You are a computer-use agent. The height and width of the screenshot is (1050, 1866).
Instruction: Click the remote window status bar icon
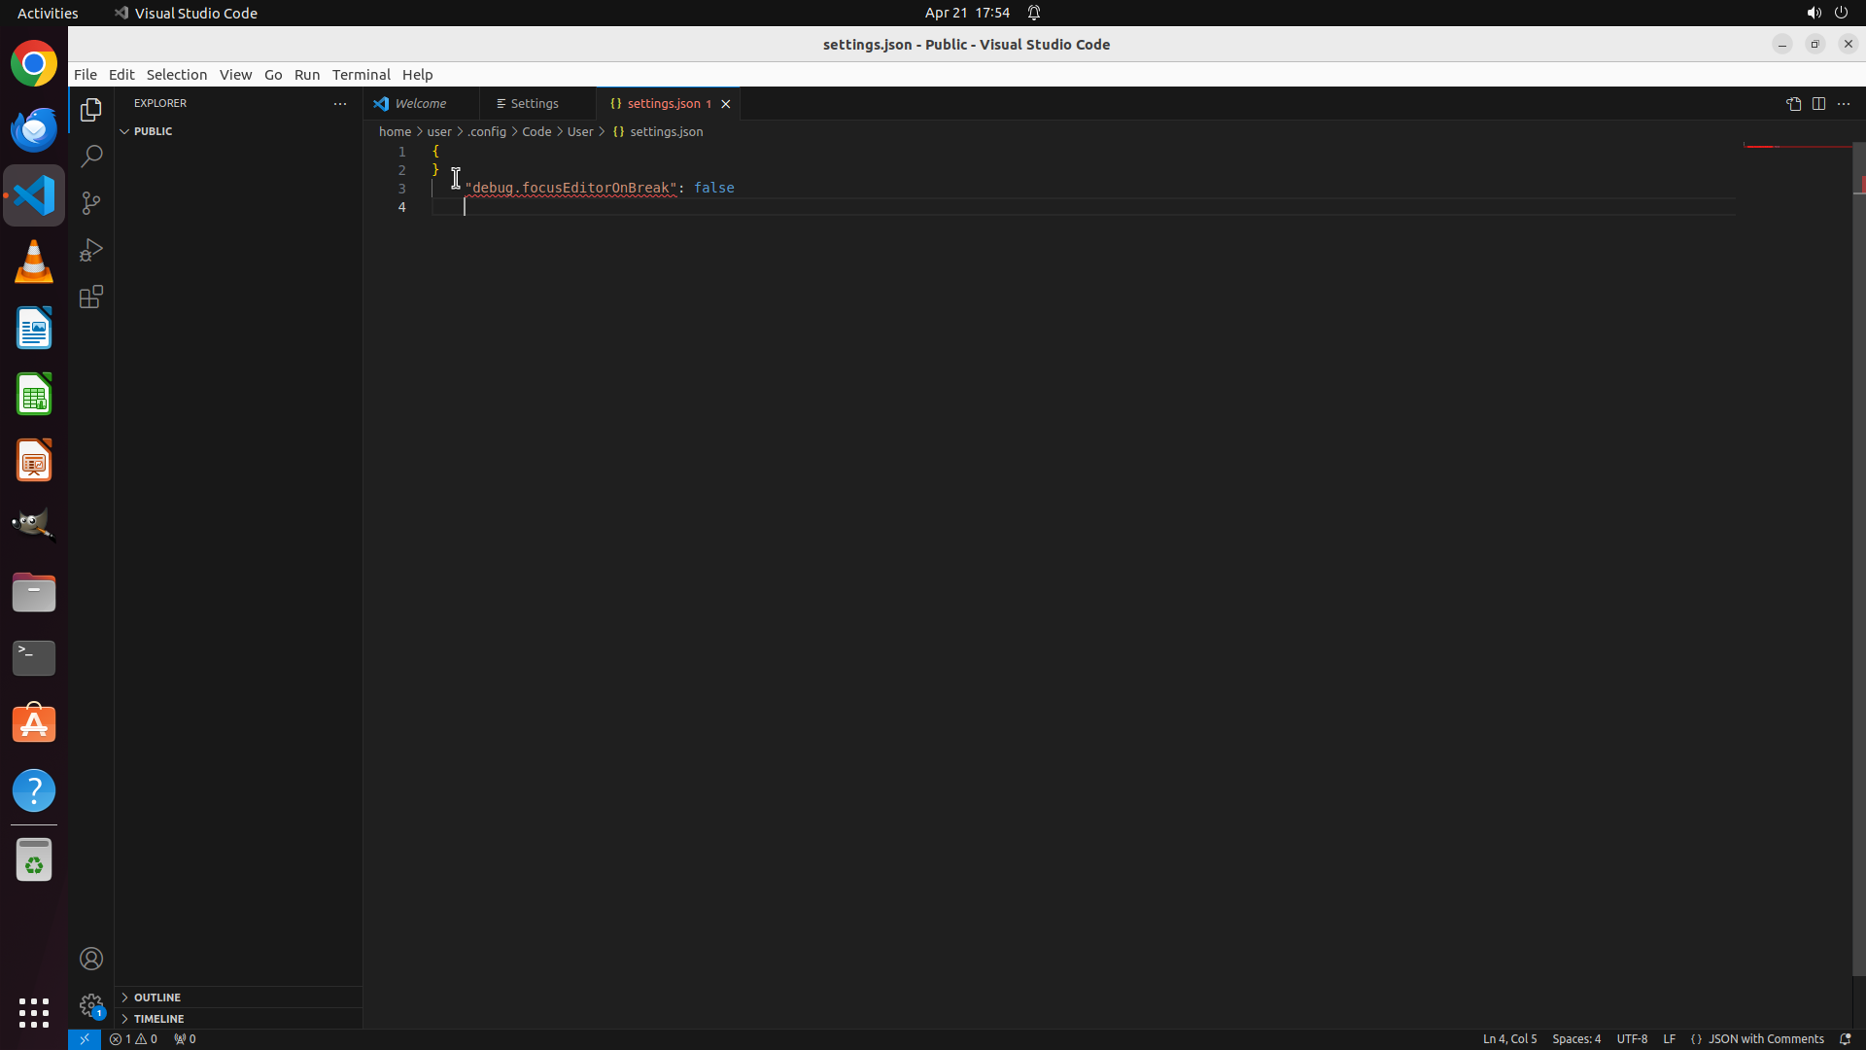point(85,1038)
